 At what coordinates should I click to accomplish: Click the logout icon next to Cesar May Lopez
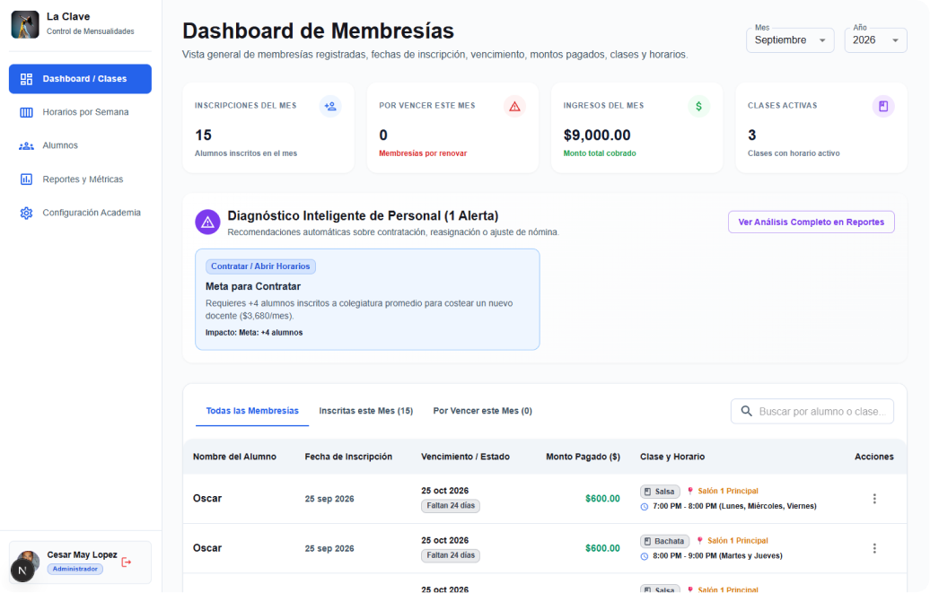(127, 562)
